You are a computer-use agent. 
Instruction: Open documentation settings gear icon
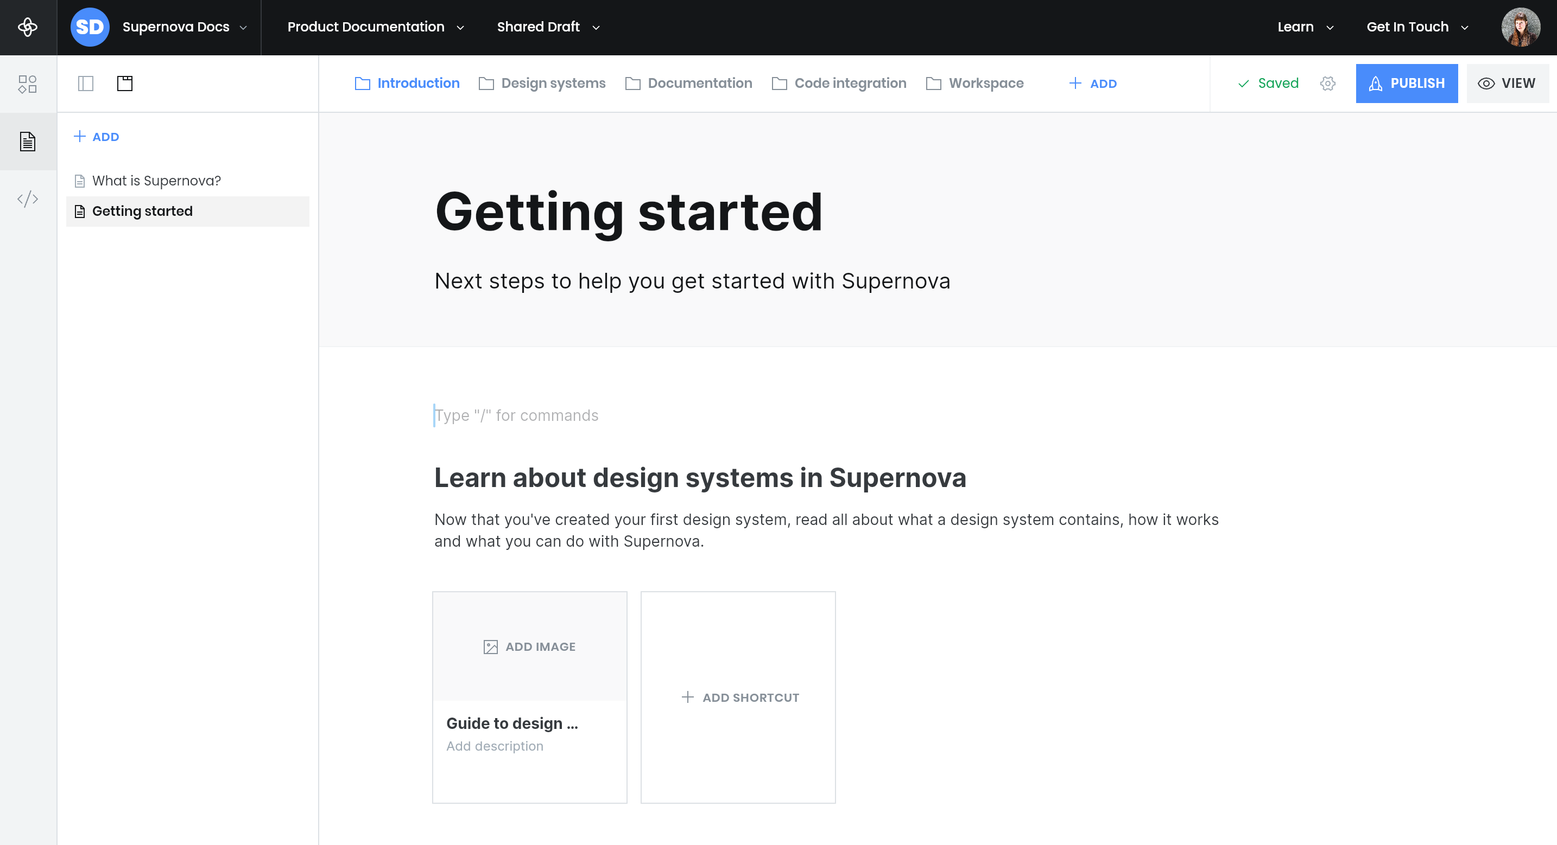[1327, 84]
